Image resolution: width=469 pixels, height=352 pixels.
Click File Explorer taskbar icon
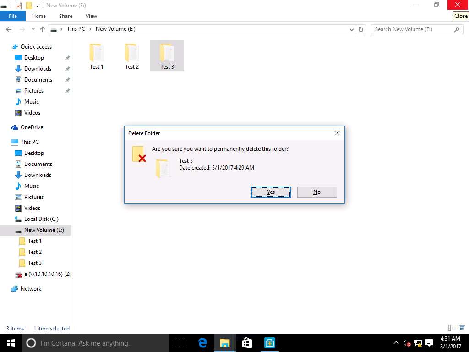pos(224,343)
